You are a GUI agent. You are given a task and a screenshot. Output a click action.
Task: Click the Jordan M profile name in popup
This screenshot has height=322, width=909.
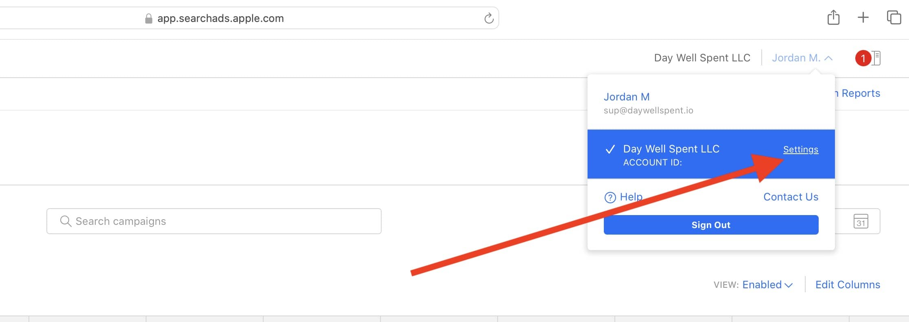point(627,97)
